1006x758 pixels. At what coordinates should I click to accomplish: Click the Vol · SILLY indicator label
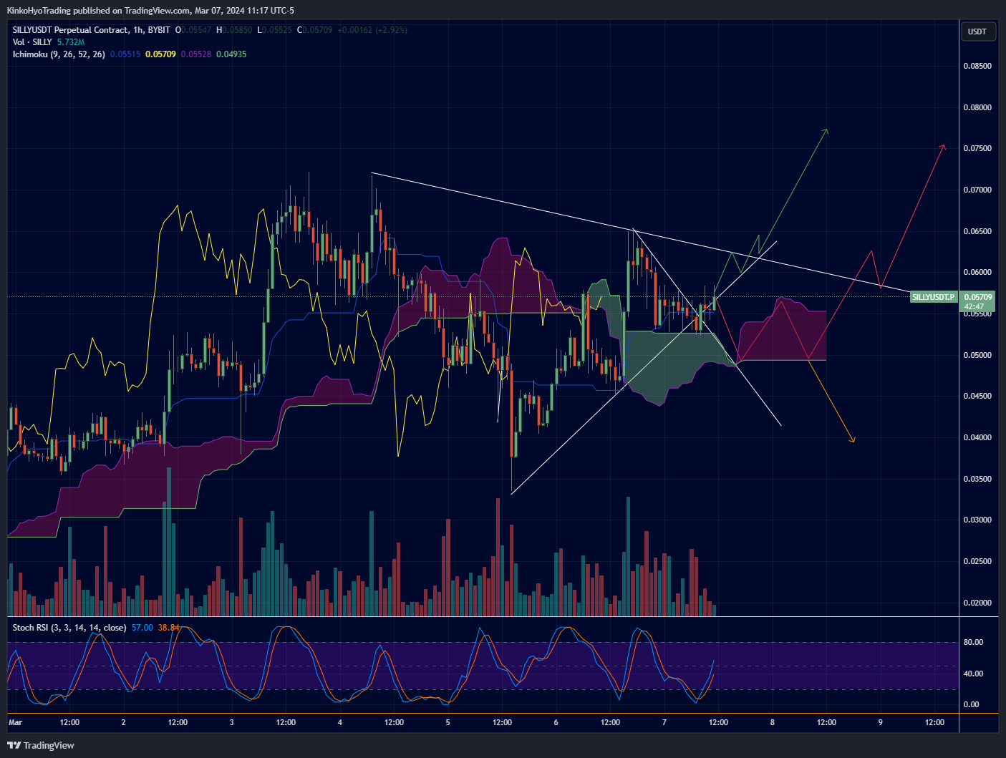pos(32,42)
